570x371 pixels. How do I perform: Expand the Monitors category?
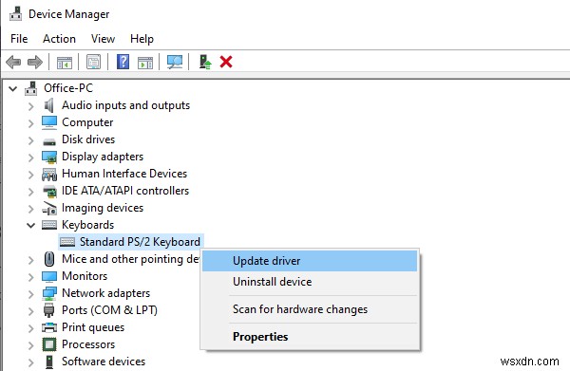coord(31,277)
